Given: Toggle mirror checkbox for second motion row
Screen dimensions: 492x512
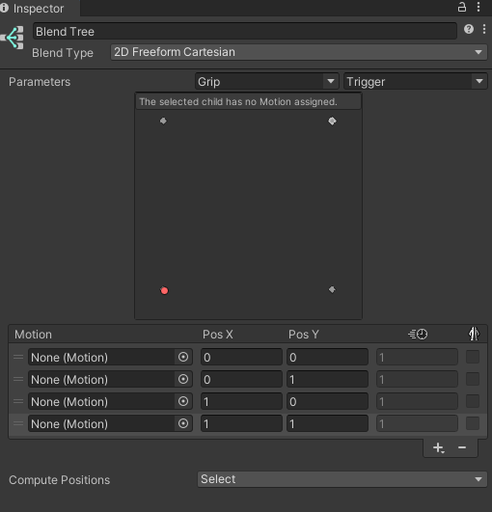Looking at the screenshot, I should pos(473,379).
